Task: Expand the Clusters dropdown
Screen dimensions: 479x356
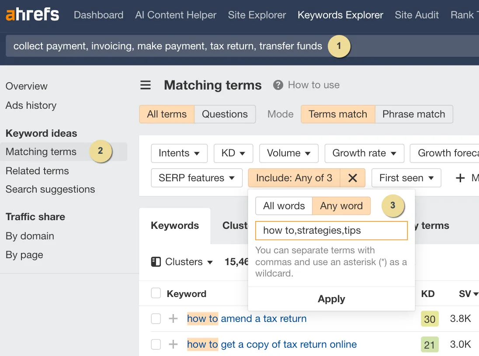Action: pyautogui.click(x=188, y=262)
